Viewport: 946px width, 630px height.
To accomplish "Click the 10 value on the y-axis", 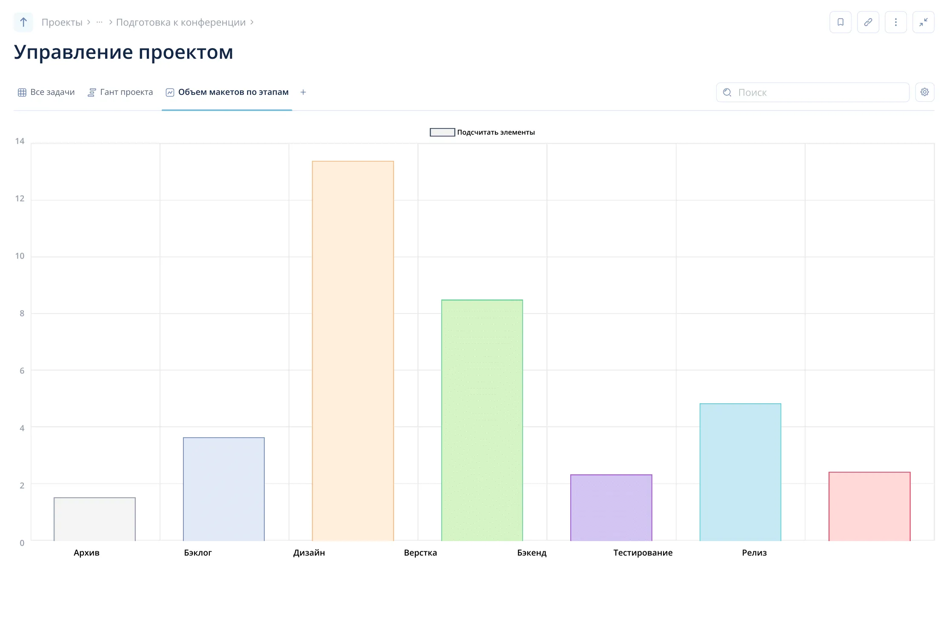I will tap(20, 256).
